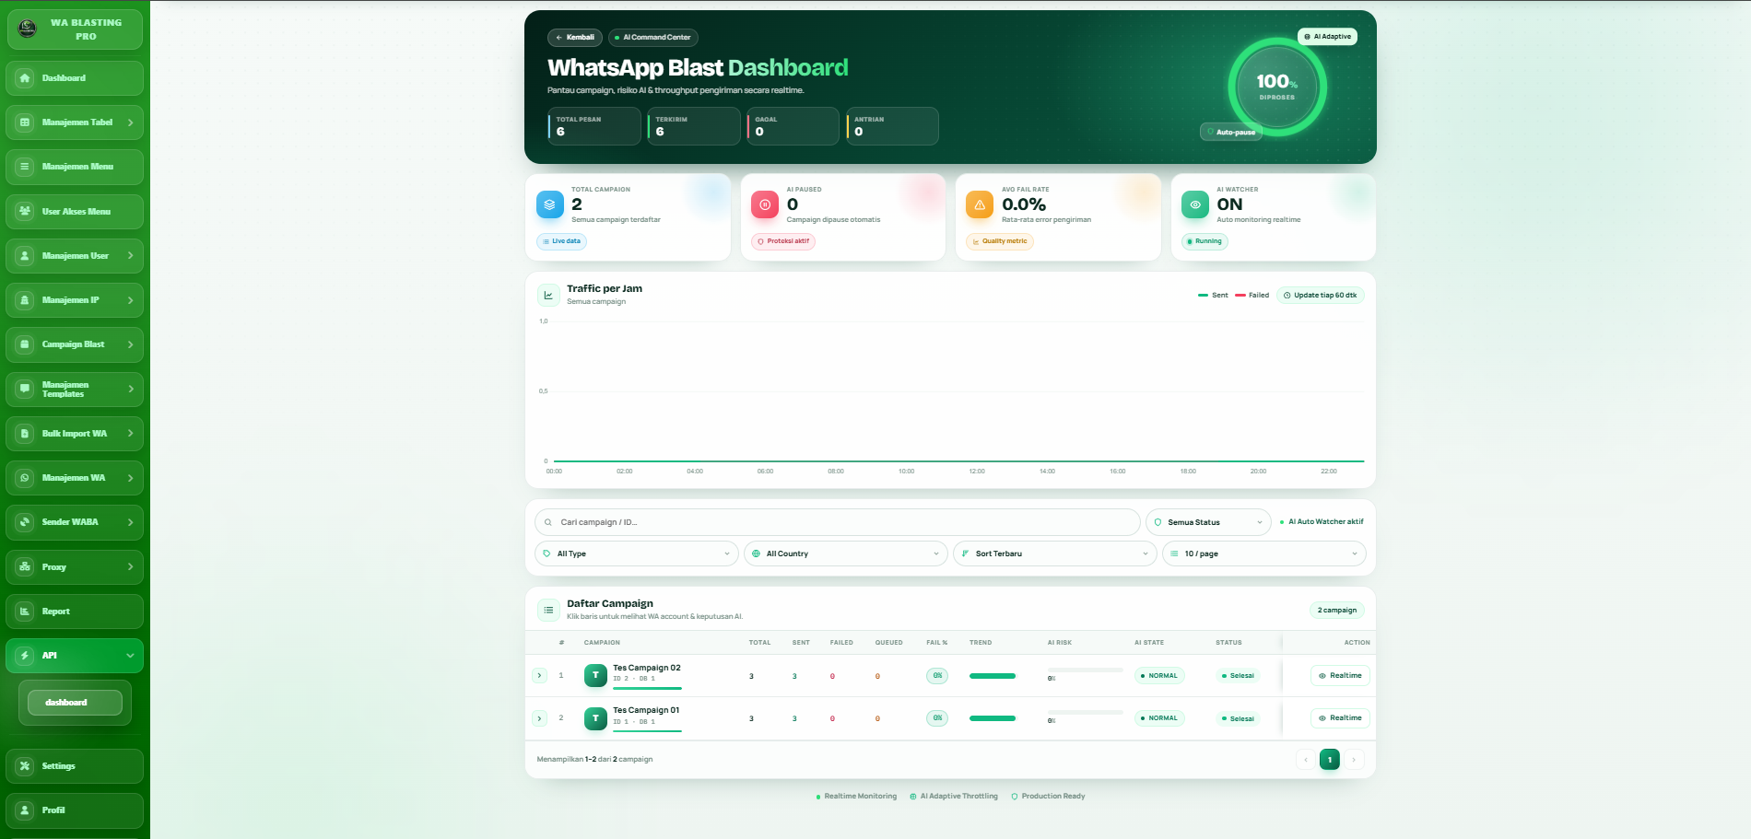Open the Semua Status dropdown
Screen dimensions: 1751x839
pyautogui.click(x=1208, y=522)
